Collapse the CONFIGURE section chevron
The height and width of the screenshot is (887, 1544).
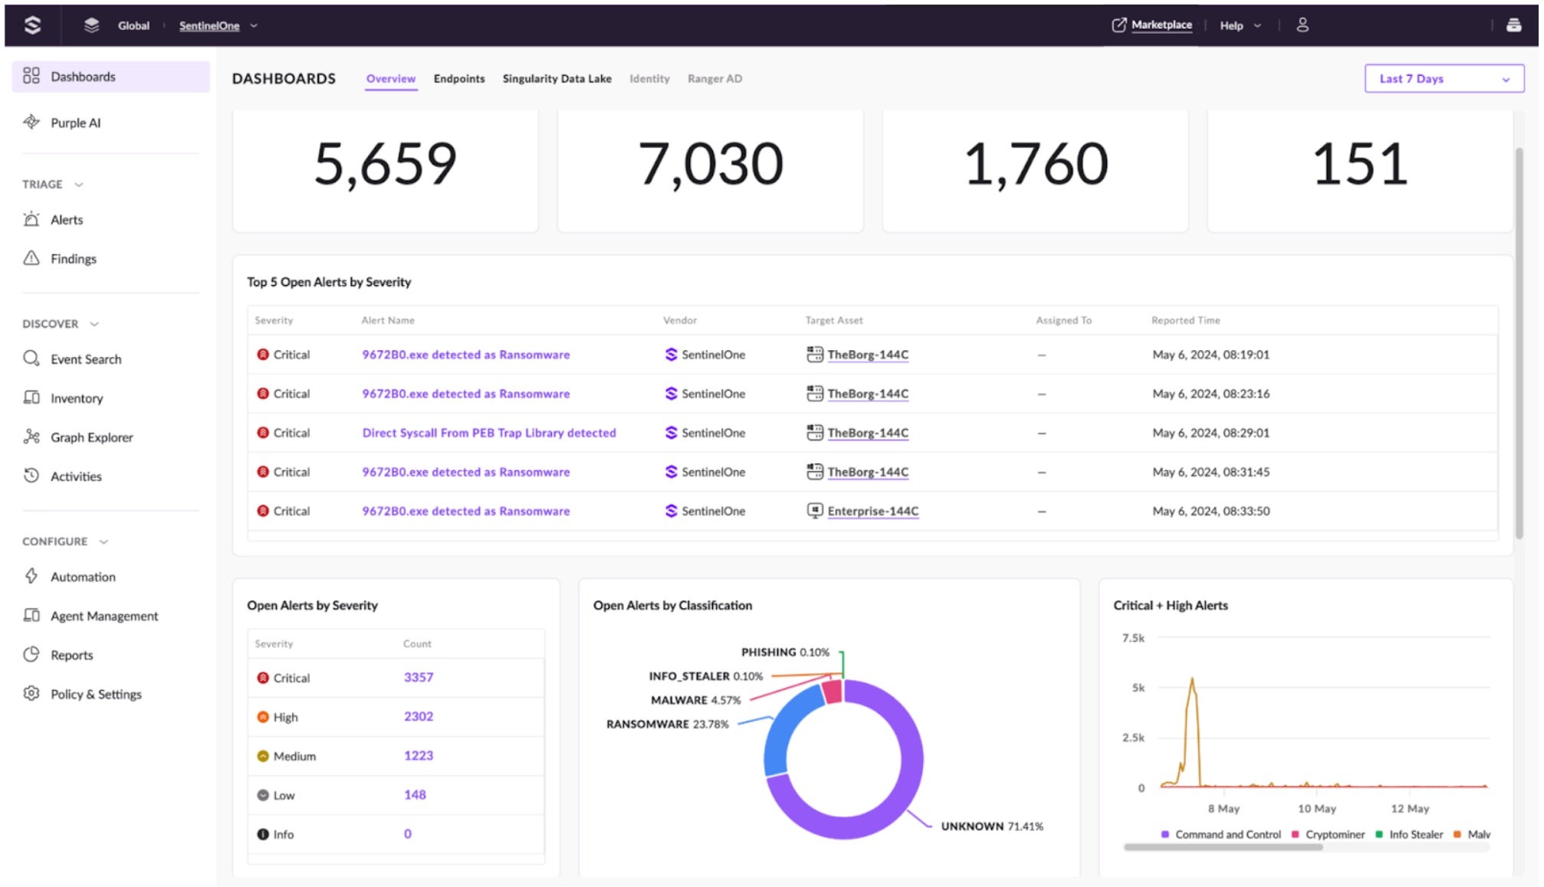[x=103, y=542]
